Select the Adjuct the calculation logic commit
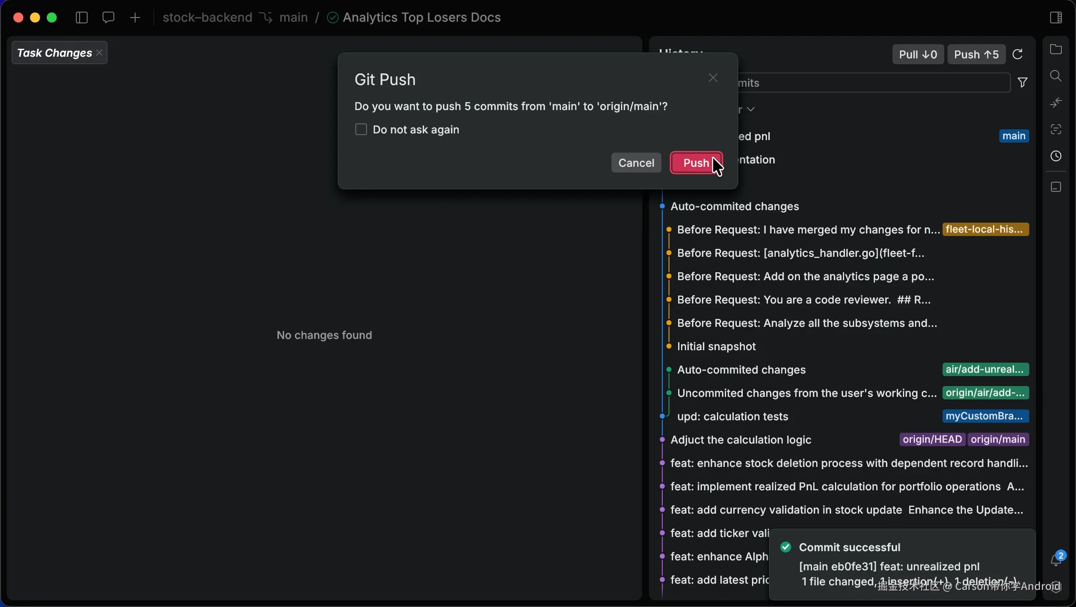 click(x=741, y=439)
